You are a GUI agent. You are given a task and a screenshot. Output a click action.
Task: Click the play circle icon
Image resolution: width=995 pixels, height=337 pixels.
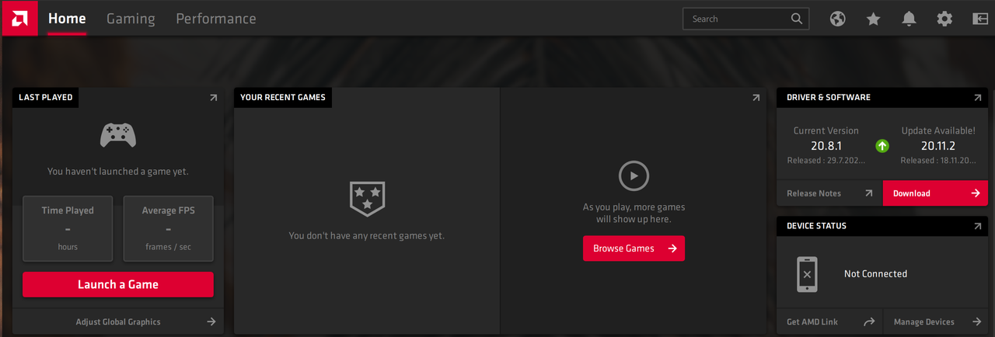[x=634, y=176]
